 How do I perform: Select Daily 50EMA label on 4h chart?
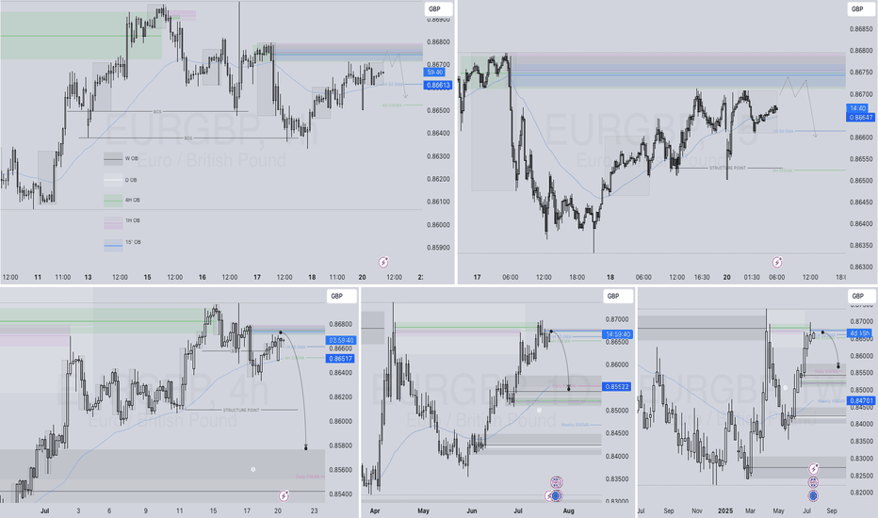[x=307, y=477]
